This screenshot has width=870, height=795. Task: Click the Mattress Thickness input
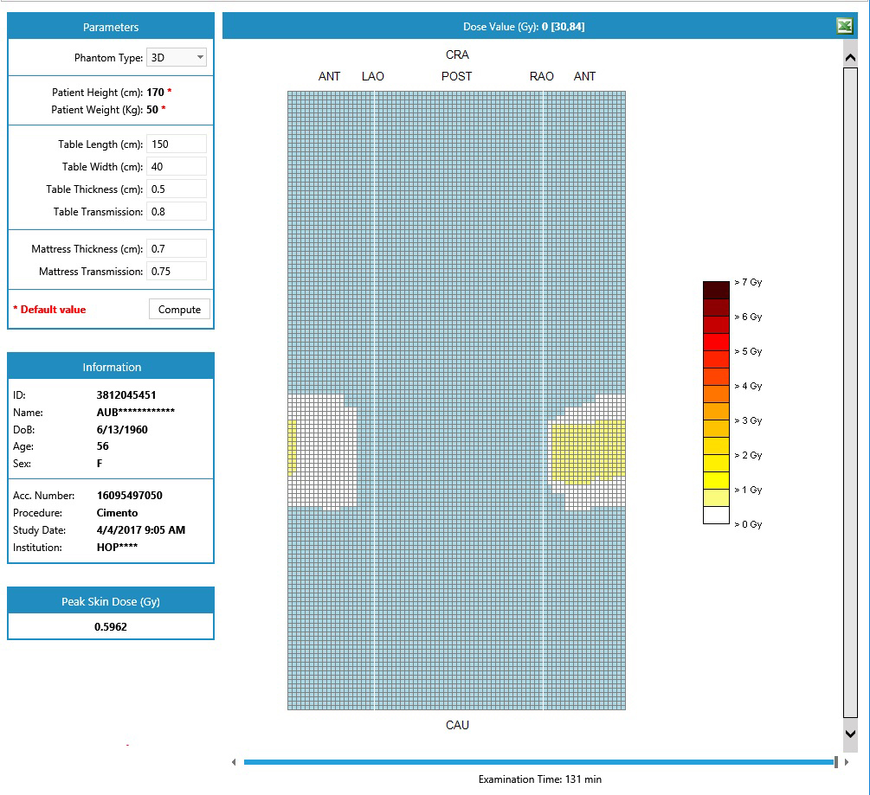[x=177, y=249]
